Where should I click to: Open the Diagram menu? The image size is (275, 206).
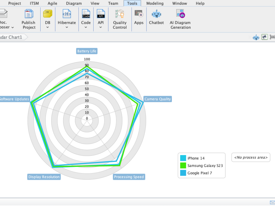click(74, 3)
